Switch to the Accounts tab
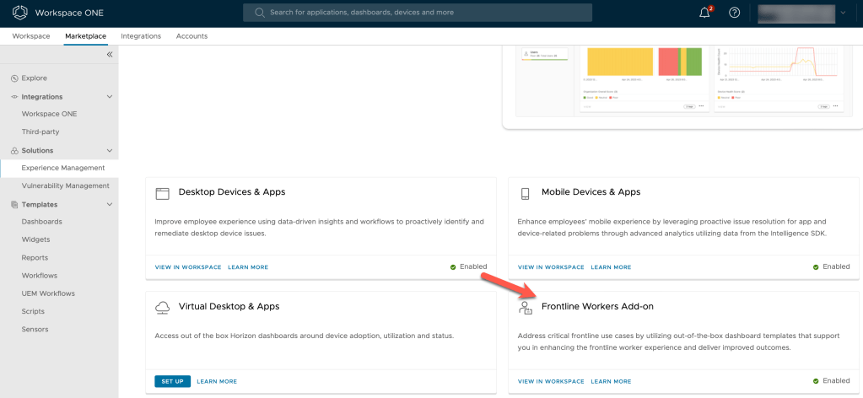 click(191, 36)
